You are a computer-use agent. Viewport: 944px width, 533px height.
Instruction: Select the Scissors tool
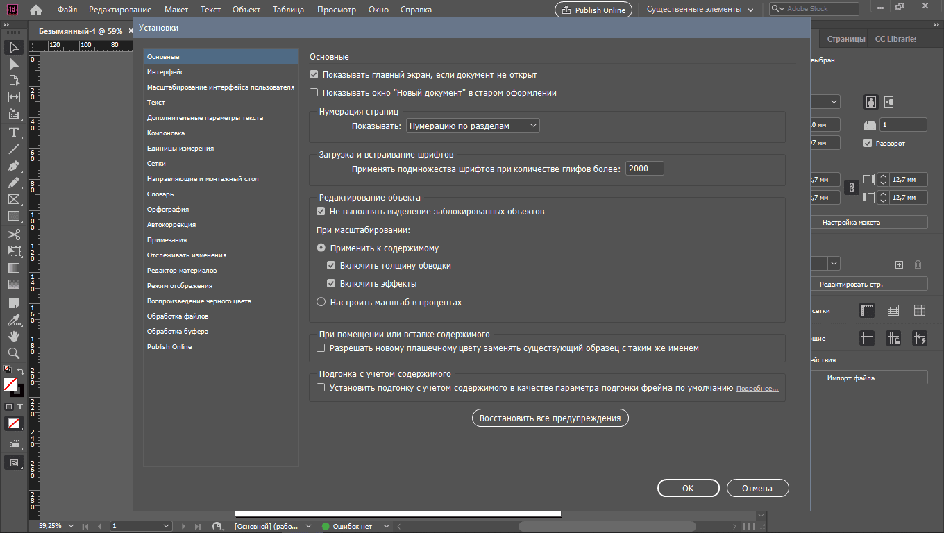pyautogui.click(x=14, y=234)
